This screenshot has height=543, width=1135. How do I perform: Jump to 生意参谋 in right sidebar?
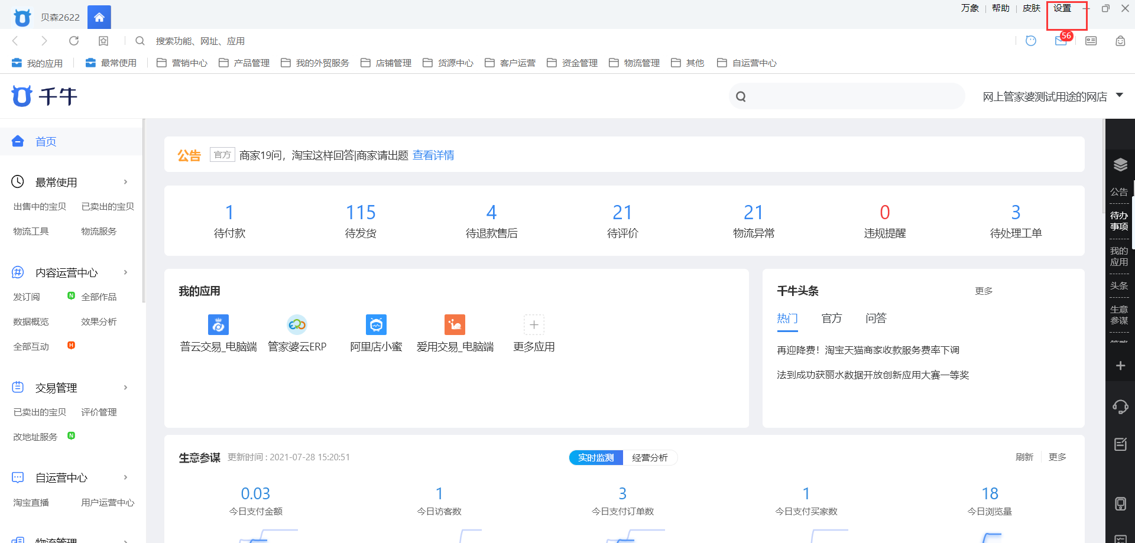click(1119, 315)
